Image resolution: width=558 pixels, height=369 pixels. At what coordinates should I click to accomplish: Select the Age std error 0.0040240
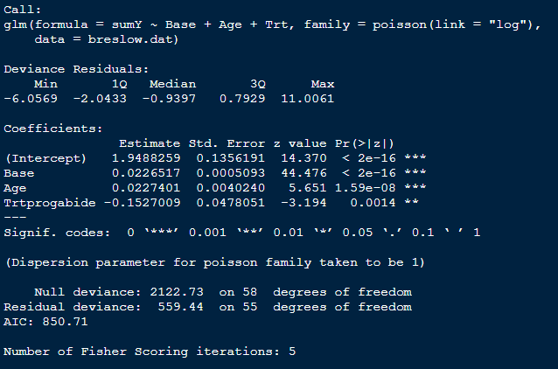[231, 188]
